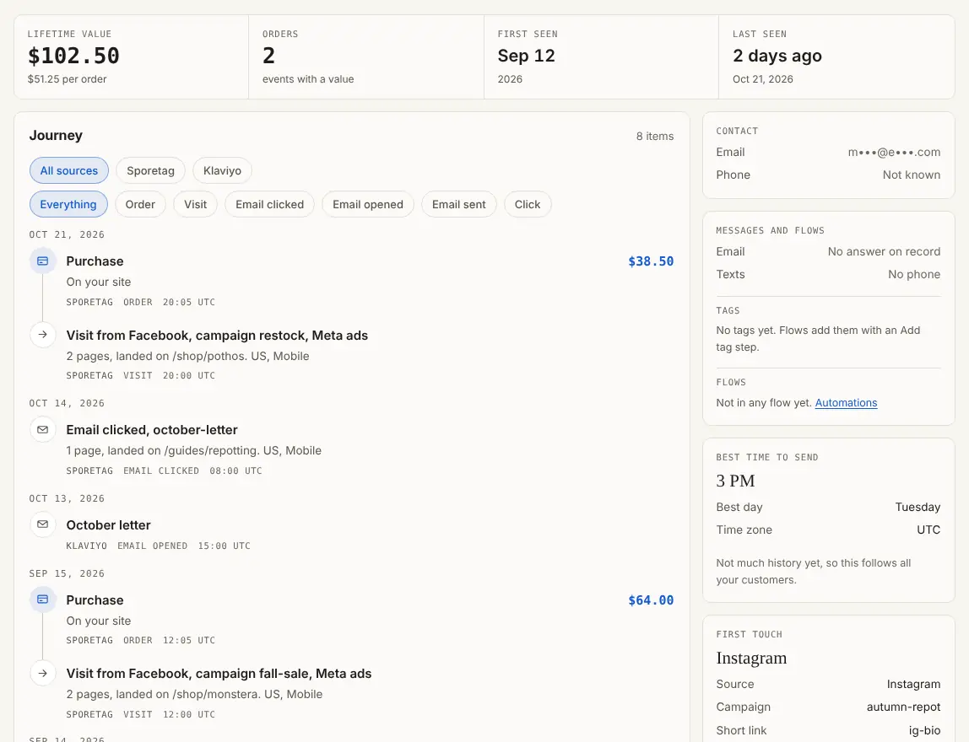Click the envelope icon beside October letter
The width and height of the screenshot is (969, 742).
tap(43, 524)
